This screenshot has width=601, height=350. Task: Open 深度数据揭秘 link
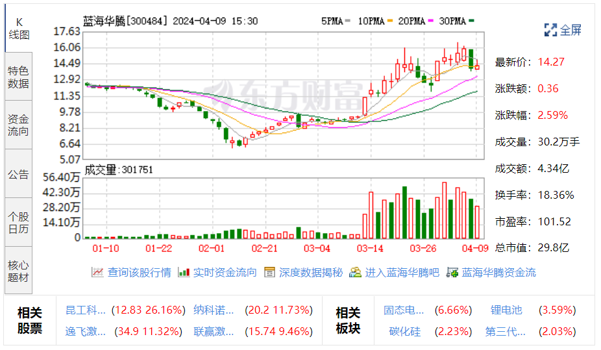click(311, 273)
